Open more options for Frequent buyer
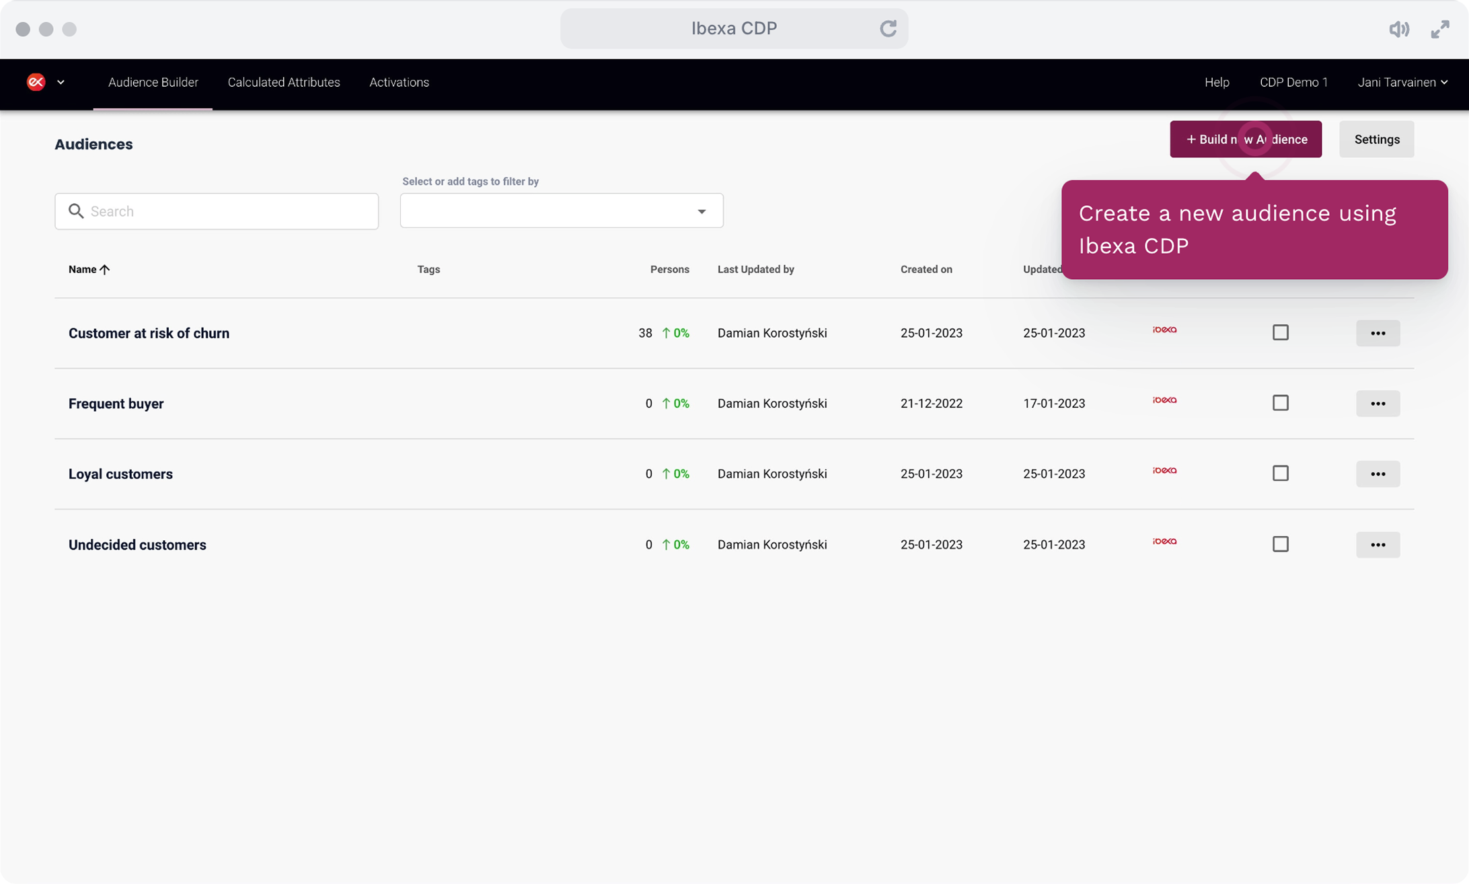1469x884 pixels. (1378, 404)
